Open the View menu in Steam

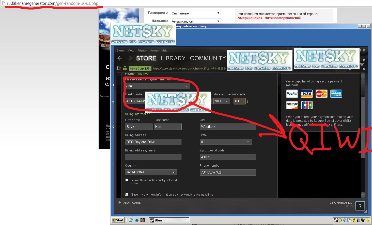(131, 50)
